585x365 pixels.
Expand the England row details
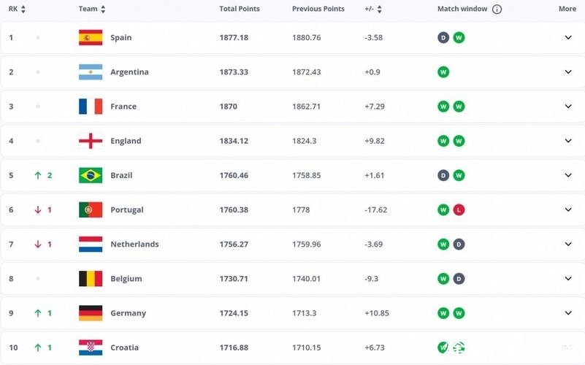pyautogui.click(x=568, y=141)
